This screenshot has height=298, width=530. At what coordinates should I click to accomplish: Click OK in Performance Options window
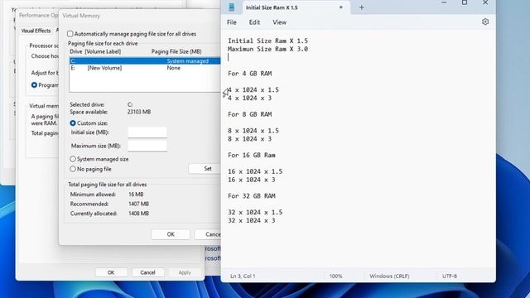pos(111,272)
